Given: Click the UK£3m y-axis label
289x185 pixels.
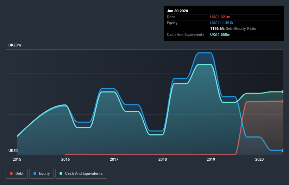Looking at the screenshot, I should click(14, 45).
